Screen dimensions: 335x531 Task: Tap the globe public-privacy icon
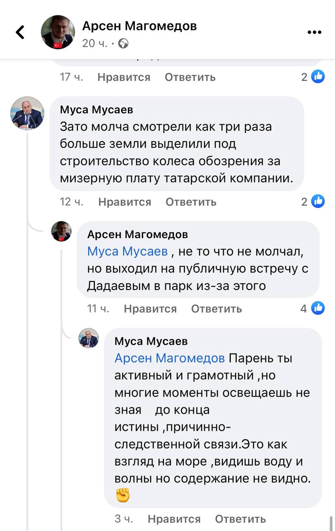tap(123, 43)
